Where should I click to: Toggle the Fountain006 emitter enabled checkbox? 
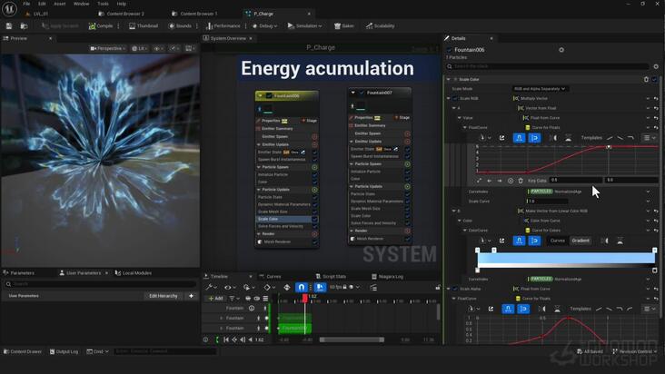coord(269,95)
